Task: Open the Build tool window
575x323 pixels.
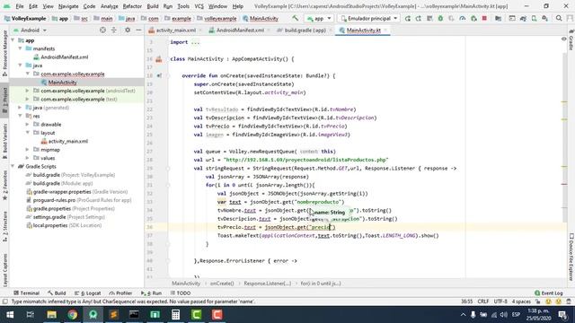Action: pyautogui.click(x=57, y=293)
